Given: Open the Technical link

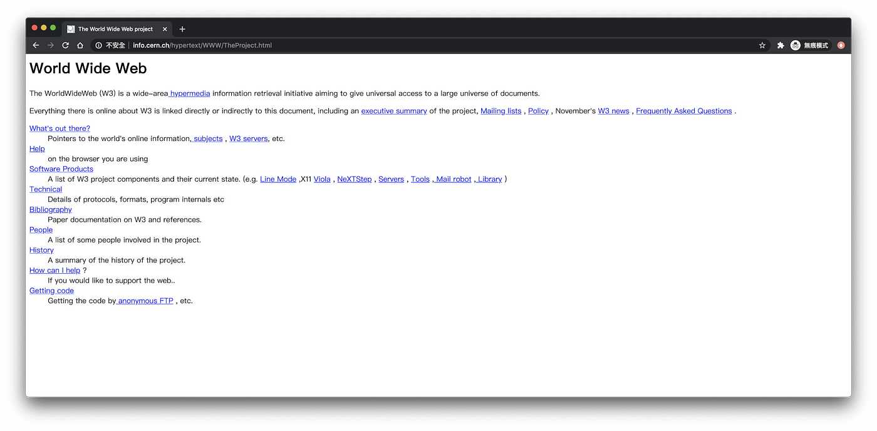Looking at the screenshot, I should click(x=46, y=189).
